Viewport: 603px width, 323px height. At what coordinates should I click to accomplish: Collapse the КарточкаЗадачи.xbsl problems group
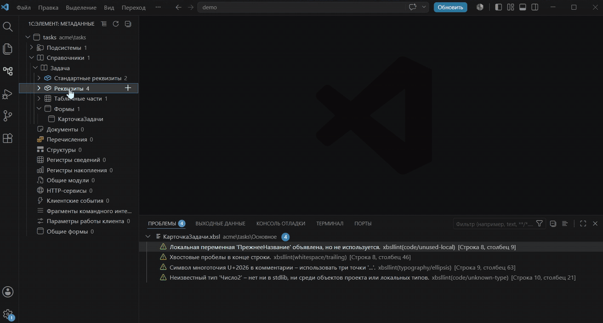pyautogui.click(x=148, y=237)
